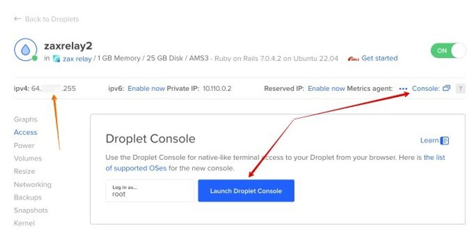Click Enable now for Reserved IP
The height and width of the screenshot is (232, 475).
[326, 89]
